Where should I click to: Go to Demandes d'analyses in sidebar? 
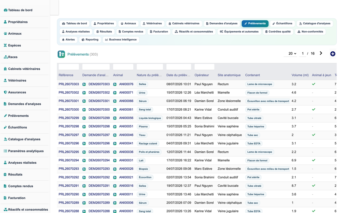pyautogui.click(x=24, y=104)
